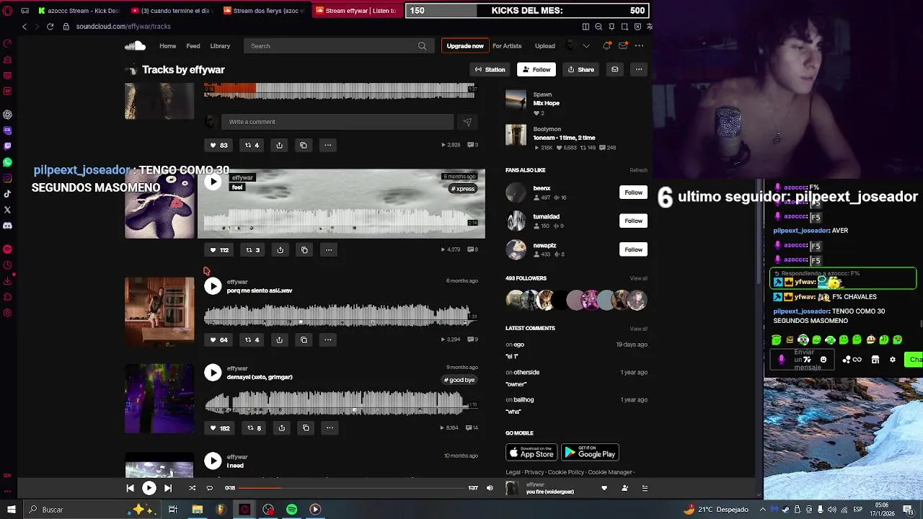Open the next up queue
Image resolution: width=923 pixels, height=519 pixels.
(645, 488)
